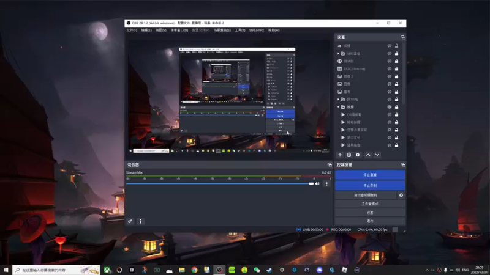This screenshot has height=275, width=490.
Task: Click the OBS icon in Windows taskbar
Action: click(219, 270)
